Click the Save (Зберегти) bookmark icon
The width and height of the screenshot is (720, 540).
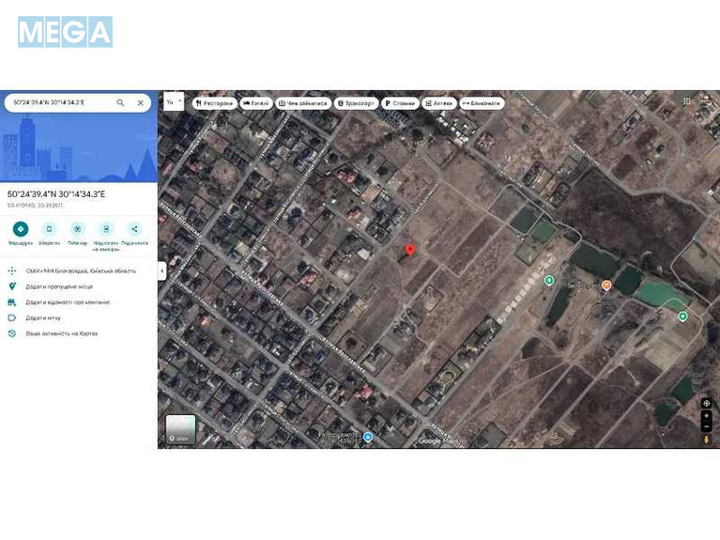pos(50,228)
